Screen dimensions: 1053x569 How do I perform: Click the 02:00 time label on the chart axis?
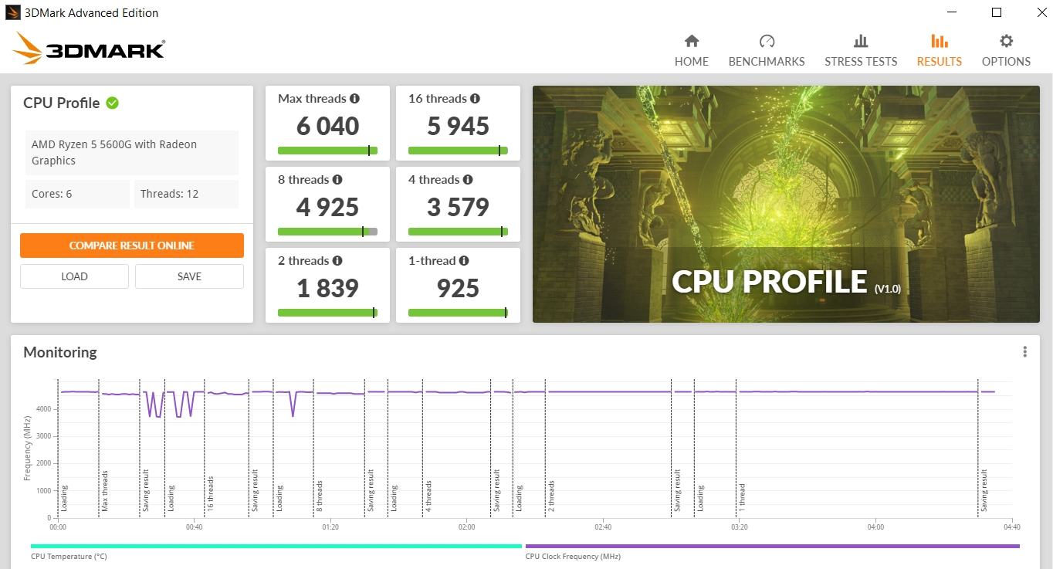pyautogui.click(x=466, y=527)
